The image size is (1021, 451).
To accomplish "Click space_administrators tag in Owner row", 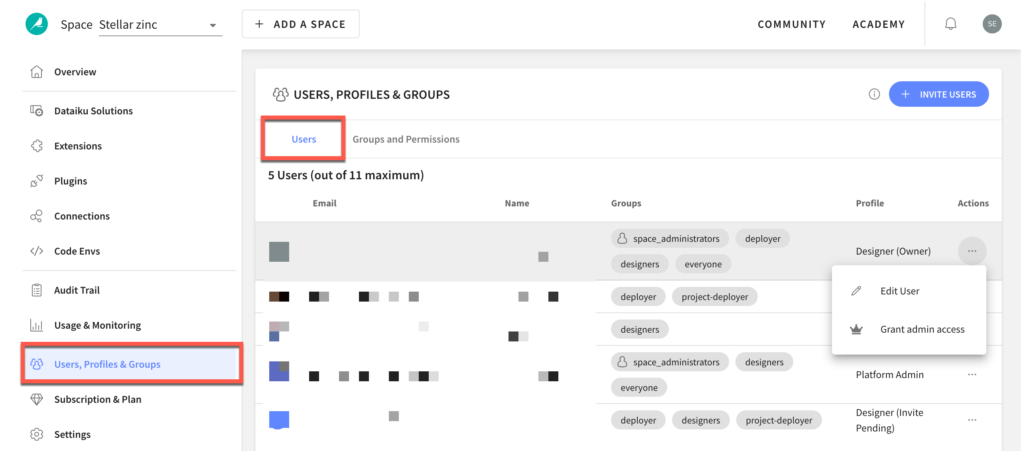I will (x=670, y=238).
